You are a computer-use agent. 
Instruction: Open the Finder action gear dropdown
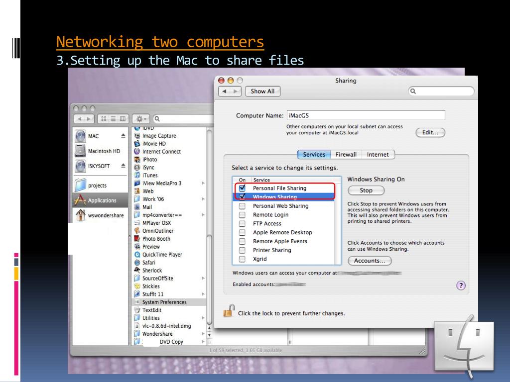(x=141, y=119)
